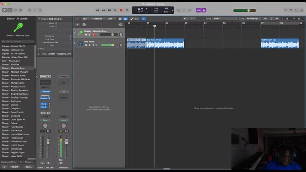Screen dimensions: 306x172
Task: Switch to the grid view button
Action: click(x=120, y=19)
